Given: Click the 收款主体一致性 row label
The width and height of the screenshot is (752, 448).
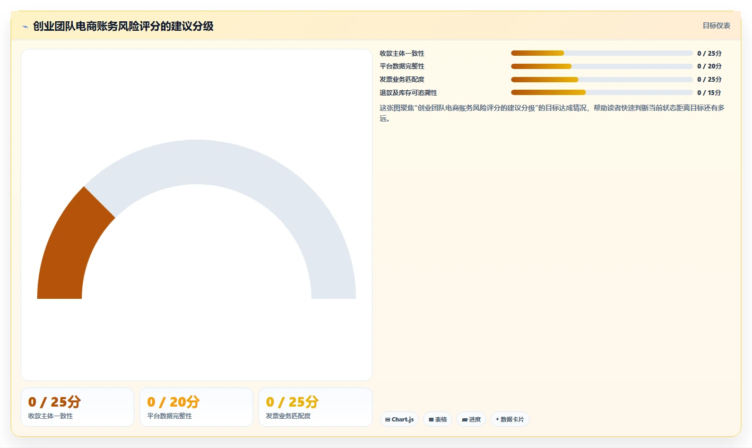Looking at the screenshot, I should click(402, 53).
